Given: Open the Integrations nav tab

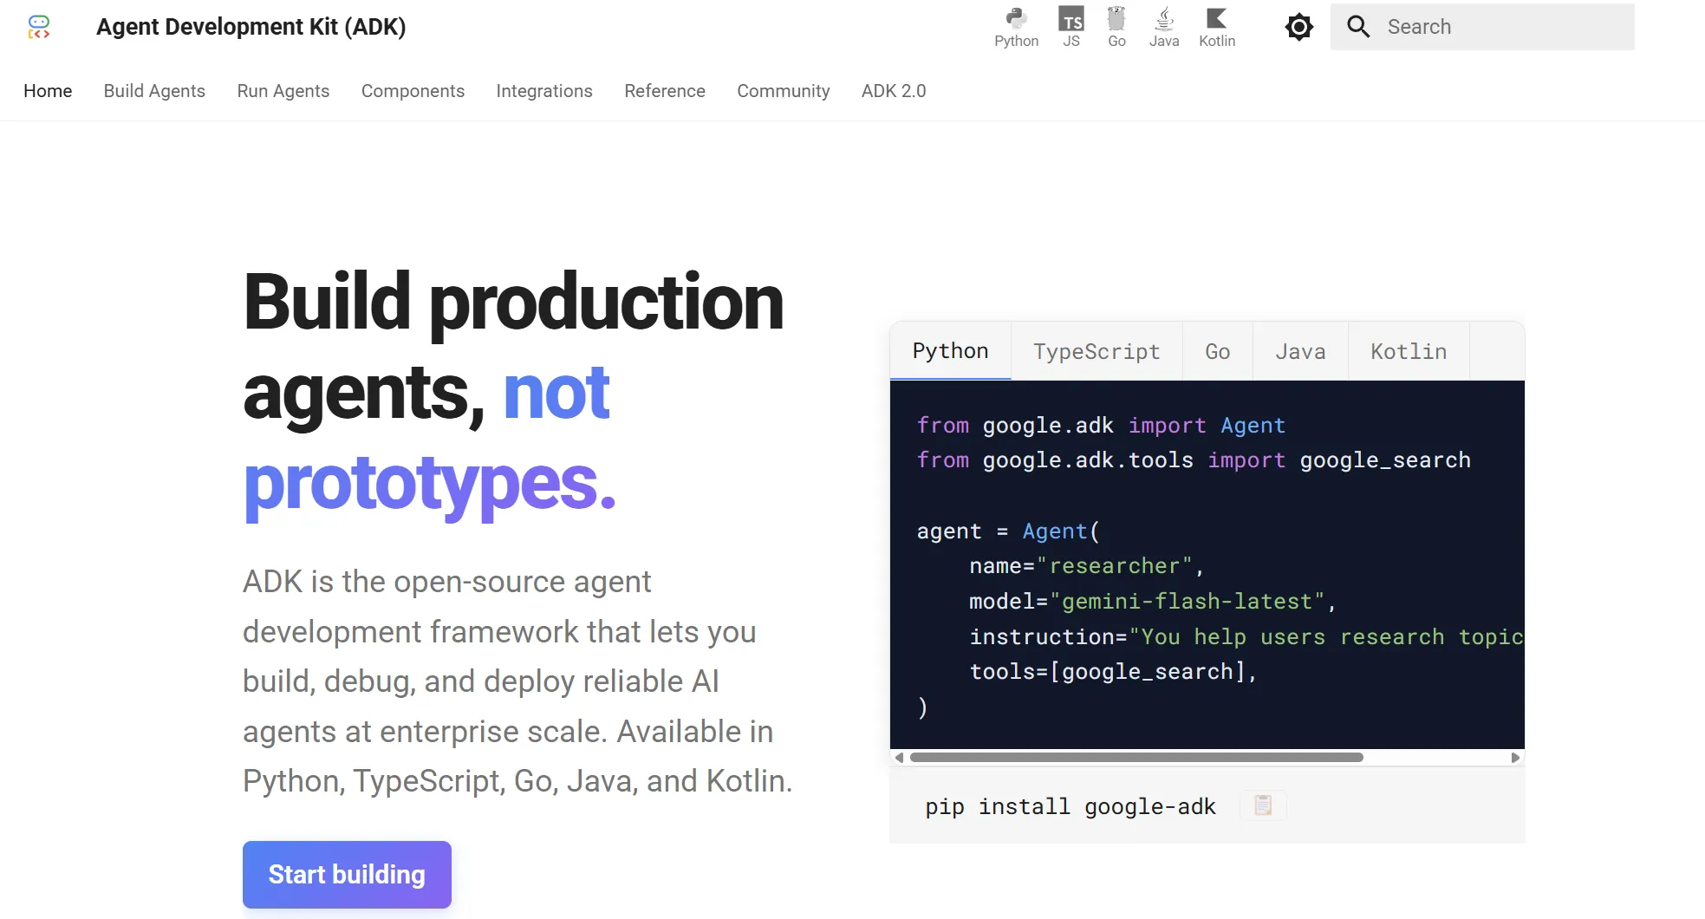Looking at the screenshot, I should [544, 91].
